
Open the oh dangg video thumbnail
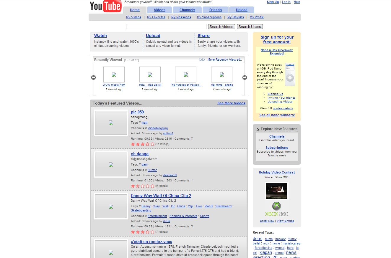coord(111,165)
